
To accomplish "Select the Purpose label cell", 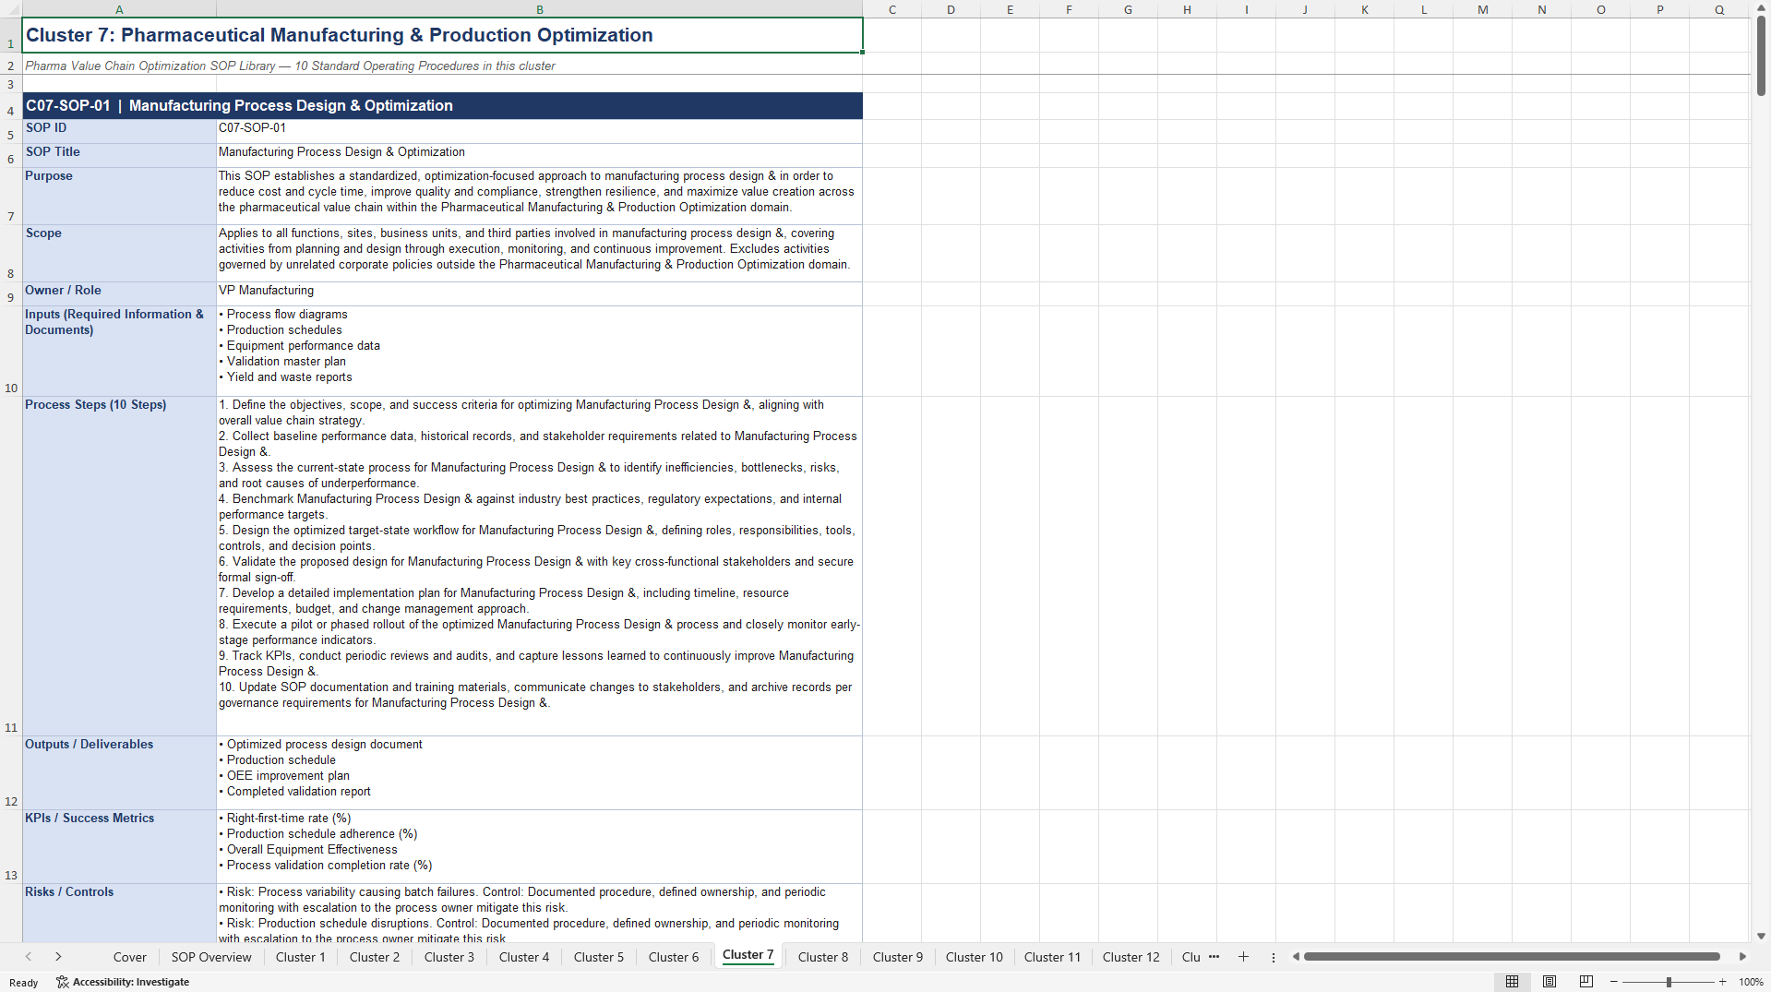I will pos(119,196).
